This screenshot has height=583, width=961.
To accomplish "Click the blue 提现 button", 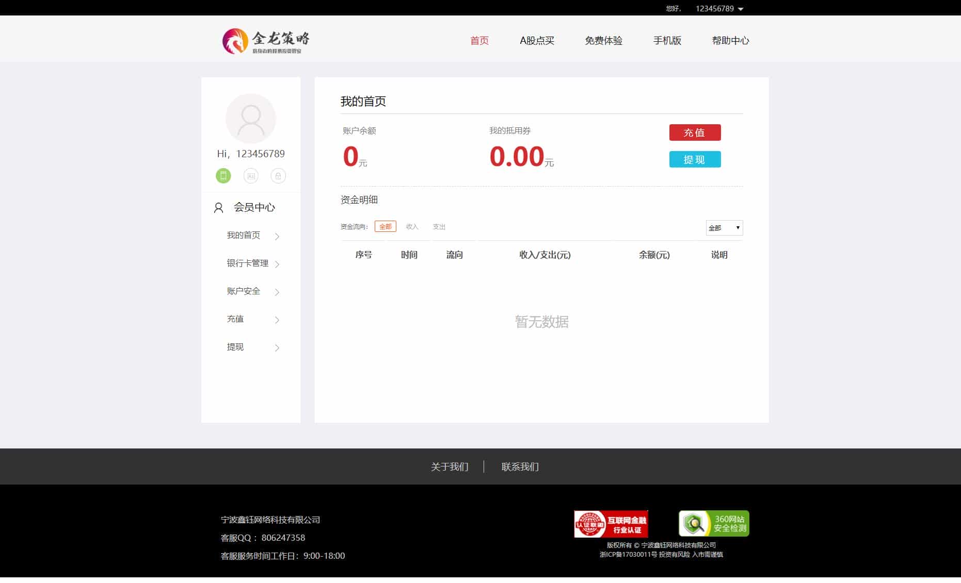I will tap(695, 159).
